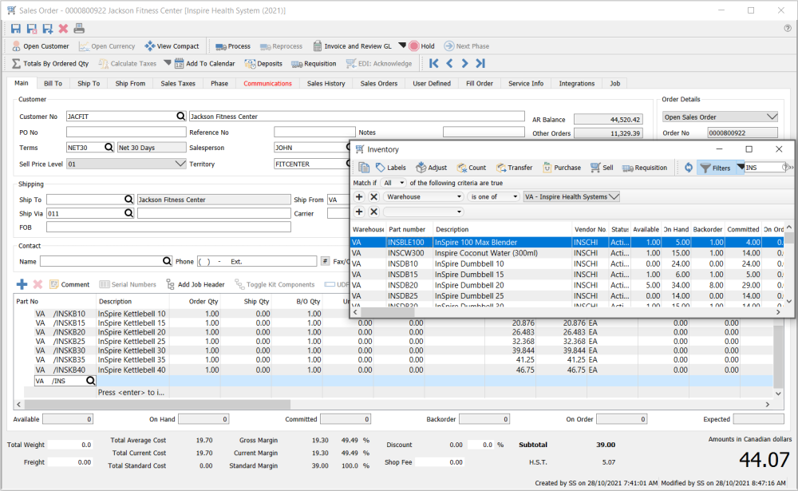Click Transfer in the Inventory toolbar

[514, 168]
